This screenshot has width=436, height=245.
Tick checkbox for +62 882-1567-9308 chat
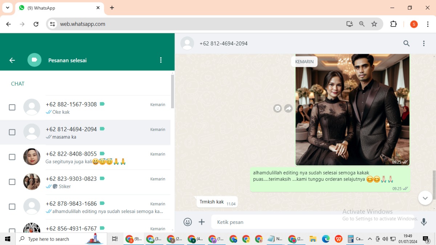pos(12,107)
